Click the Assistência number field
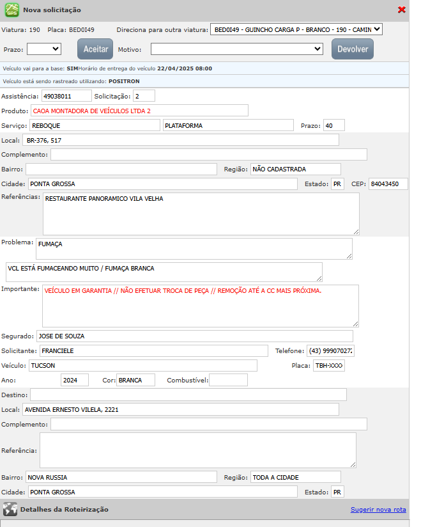Image resolution: width=421 pixels, height=527 pixels. (66, 96)
